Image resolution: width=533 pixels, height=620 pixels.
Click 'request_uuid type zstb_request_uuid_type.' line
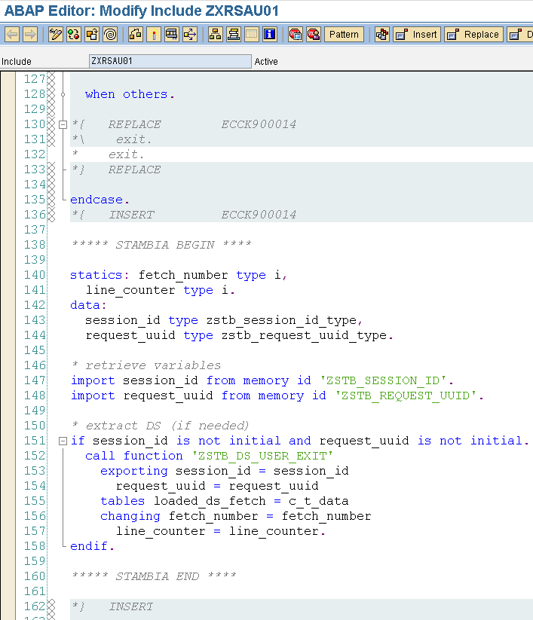pos(240,335)
